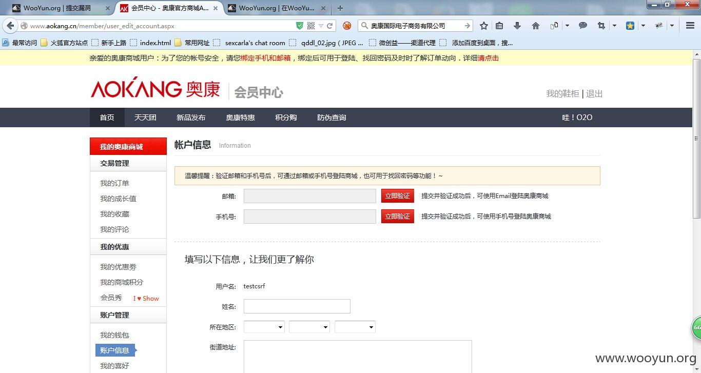Open 会员秀 in the sidebar
Viewport: 701px width, 373px height.
pos(111,298)
